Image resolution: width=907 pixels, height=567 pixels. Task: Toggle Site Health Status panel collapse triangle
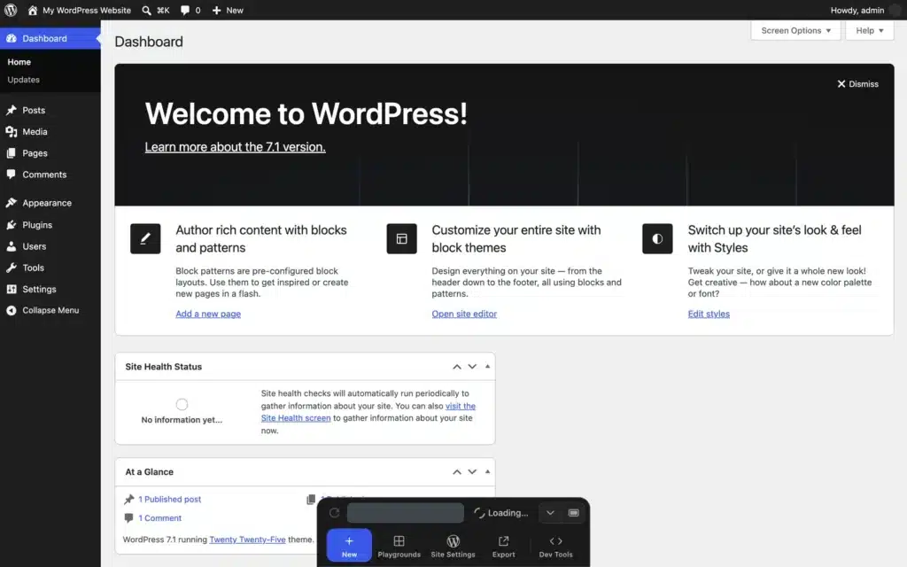(x=488, y=366)
